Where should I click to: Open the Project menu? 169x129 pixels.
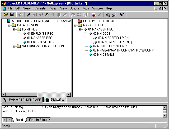click(x=53, y=8)
